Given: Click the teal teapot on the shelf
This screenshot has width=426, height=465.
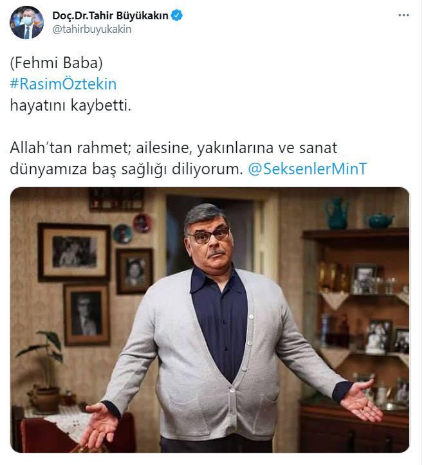Looking at the screenshot, I should [x=380, y=221].
